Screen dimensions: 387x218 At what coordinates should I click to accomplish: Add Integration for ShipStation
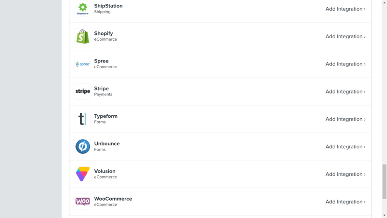pyautogui.click(x=345, y=9)
